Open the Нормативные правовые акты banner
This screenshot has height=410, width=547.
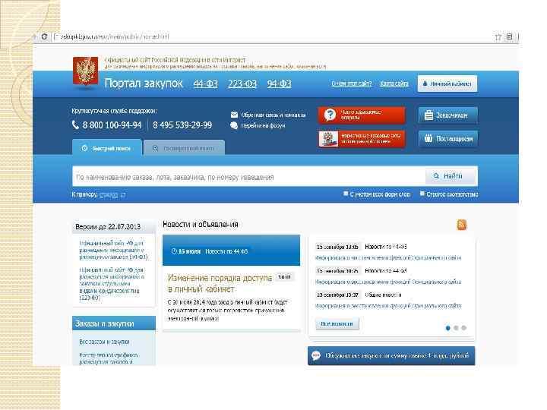(362, 139)
